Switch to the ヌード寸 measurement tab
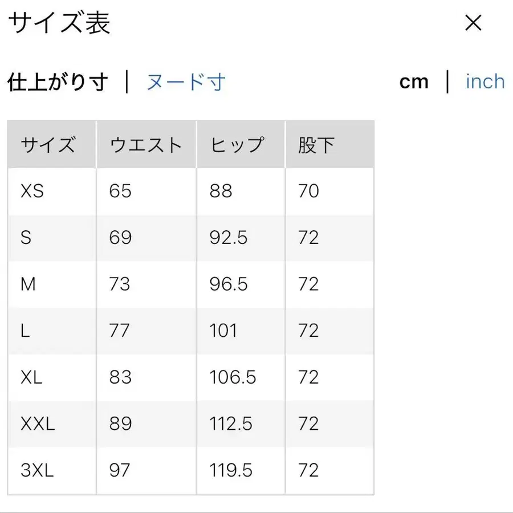This screenshot has height=513, width=513. click(185, 82)
